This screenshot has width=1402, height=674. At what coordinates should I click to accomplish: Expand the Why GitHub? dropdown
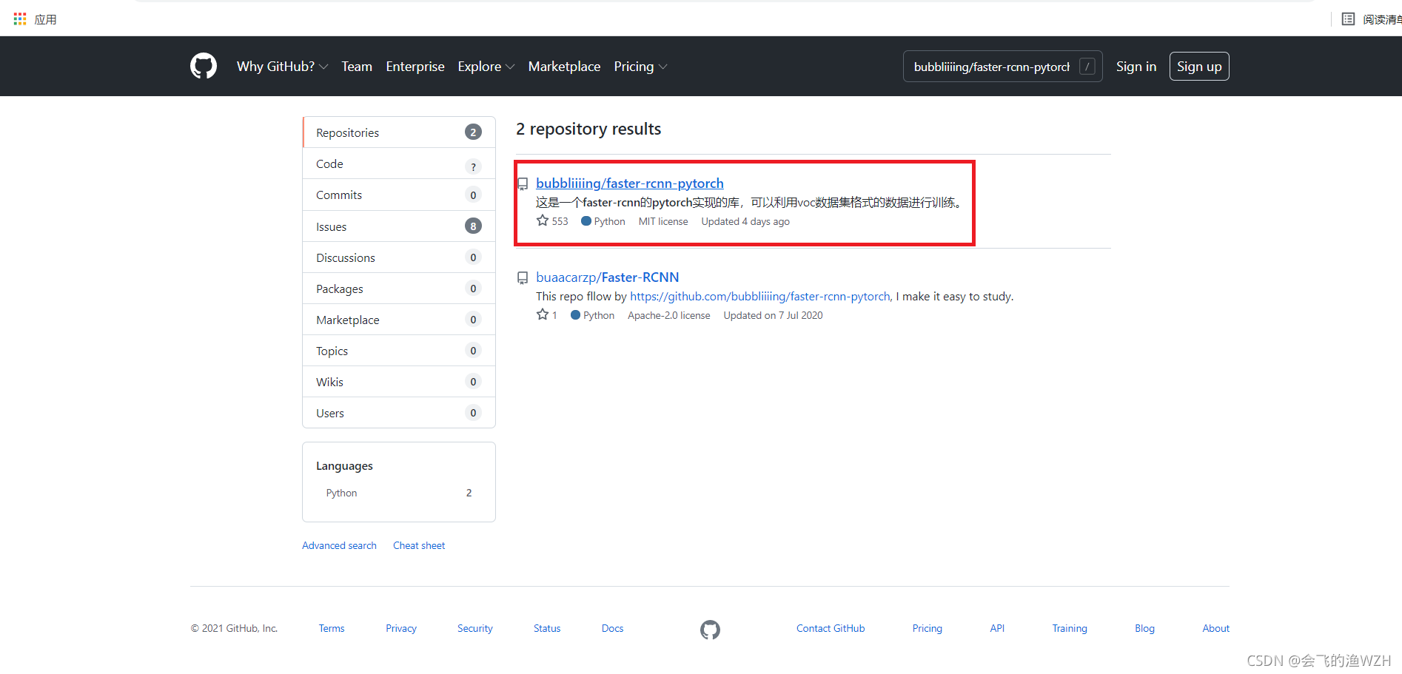pos(282,67)
